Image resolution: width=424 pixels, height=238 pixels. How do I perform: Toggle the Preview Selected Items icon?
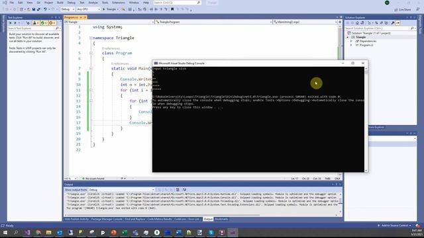pos(397,23)
